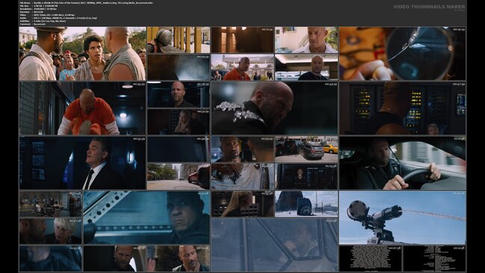The width and height of the screenshot is (485, 273).
Task: Select the red car on the street thumbnail
Action: coord(178,177)
